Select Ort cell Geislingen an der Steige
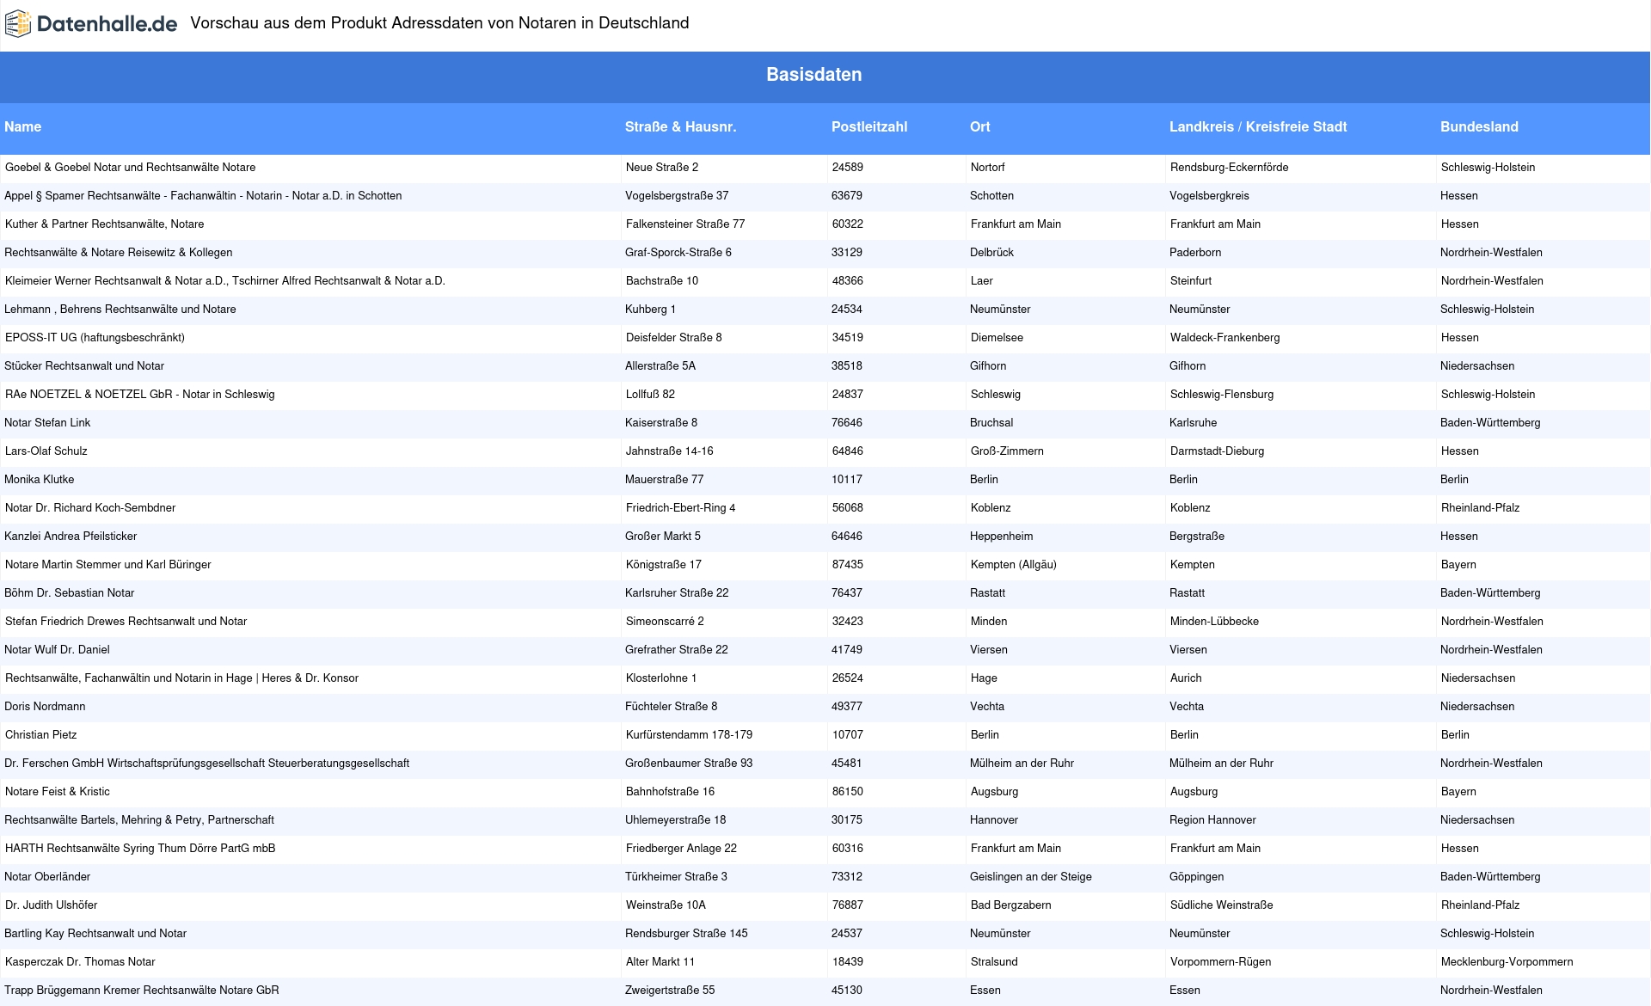The image size is (1651, 1006). point(1031,877)
